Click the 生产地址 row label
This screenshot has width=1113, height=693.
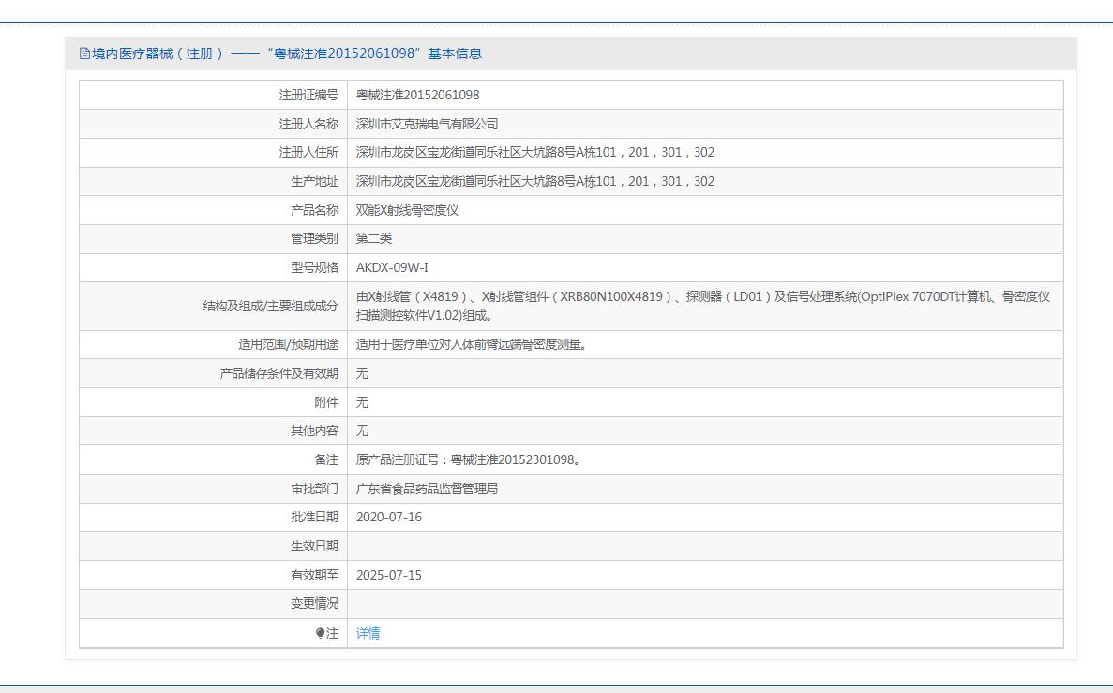point(314,182)
